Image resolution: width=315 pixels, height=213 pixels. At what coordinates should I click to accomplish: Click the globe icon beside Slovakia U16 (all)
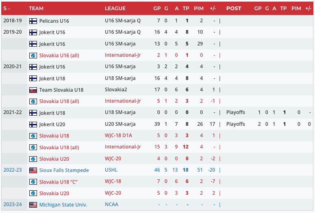pos(33,55)
